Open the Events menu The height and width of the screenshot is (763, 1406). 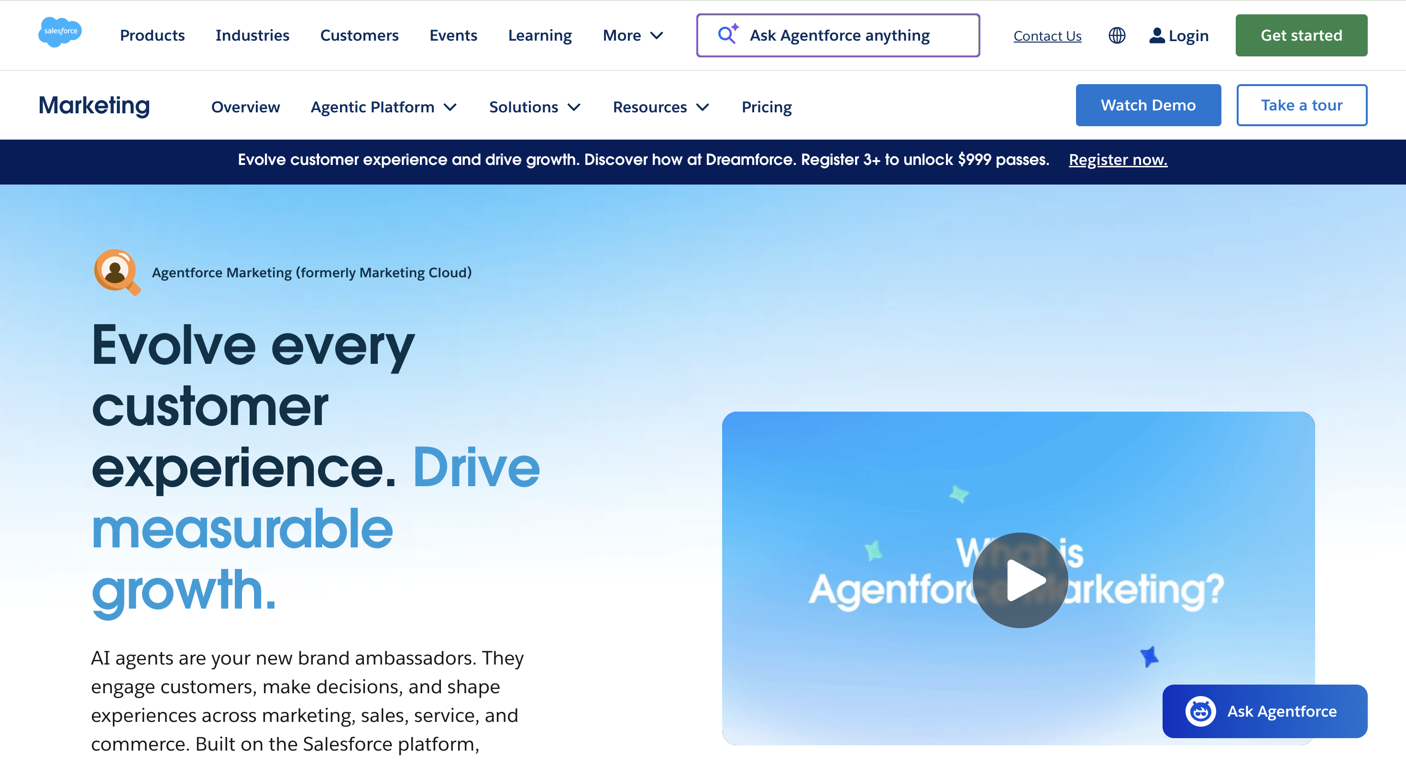(453, 35)
